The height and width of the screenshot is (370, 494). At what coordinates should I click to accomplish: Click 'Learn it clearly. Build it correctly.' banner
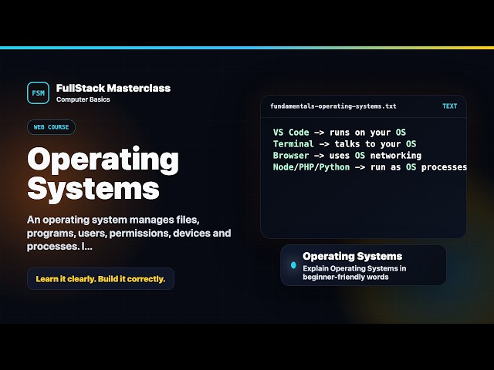tap(100, 279)
